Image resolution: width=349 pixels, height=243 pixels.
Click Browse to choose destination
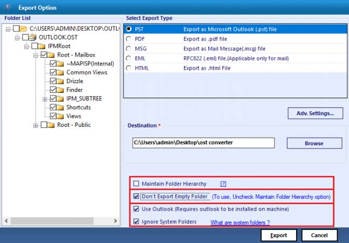click(x=314, y=143)
